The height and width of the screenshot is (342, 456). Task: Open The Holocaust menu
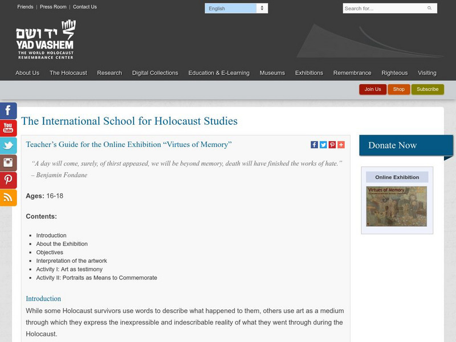click(68, 73)
